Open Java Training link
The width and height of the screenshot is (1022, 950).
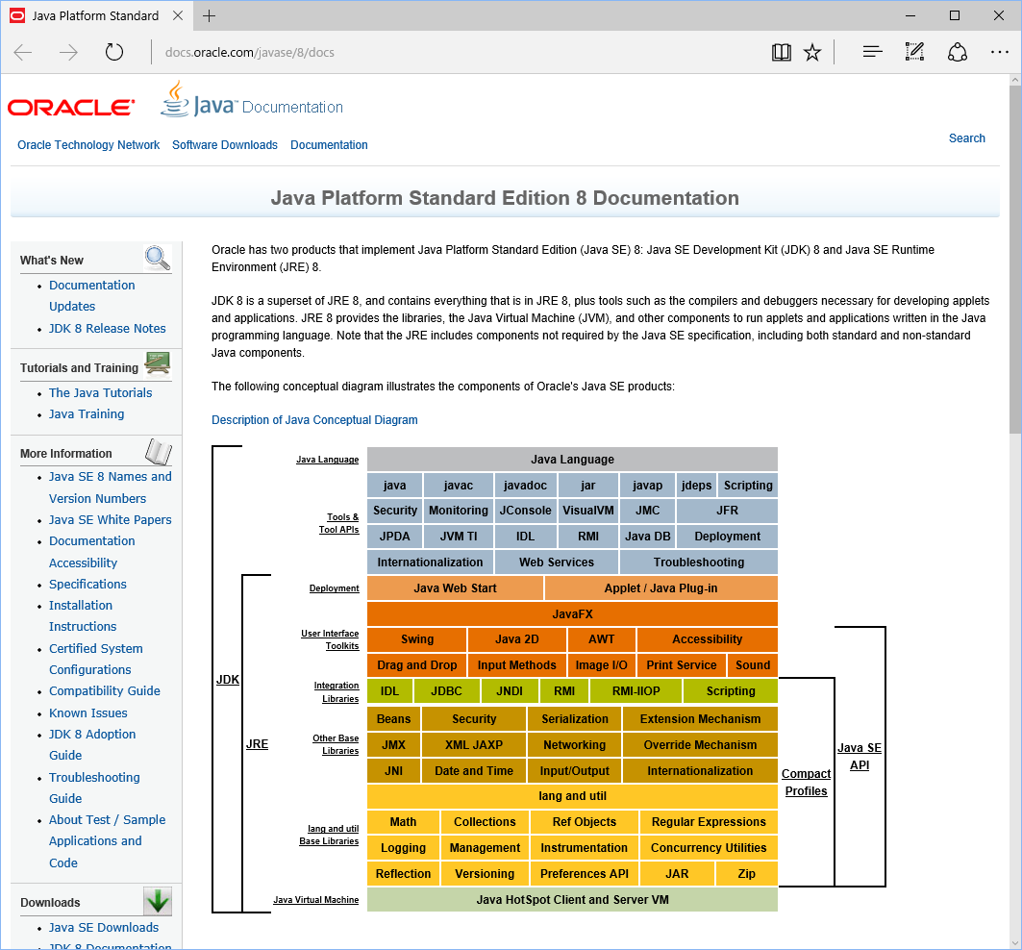87,414
